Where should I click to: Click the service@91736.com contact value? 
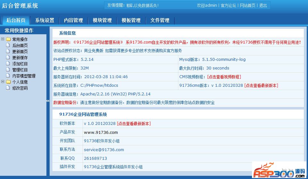(x=104, y=150)
